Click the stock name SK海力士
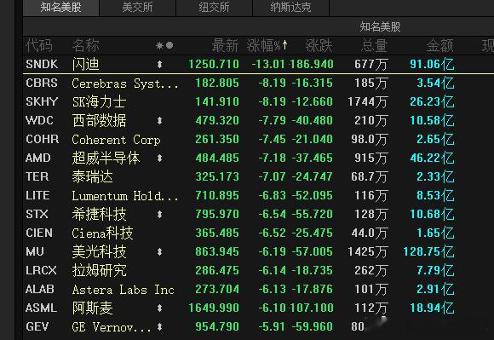Viewport: 494px width, 340px height. click(x=100, y=101)
